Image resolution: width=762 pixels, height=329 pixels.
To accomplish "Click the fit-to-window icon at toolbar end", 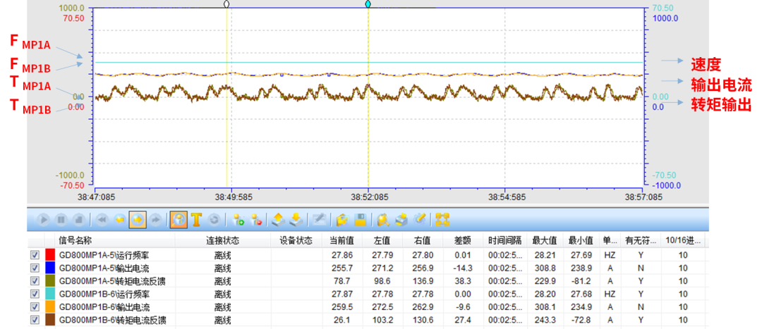I will [442, 219].
